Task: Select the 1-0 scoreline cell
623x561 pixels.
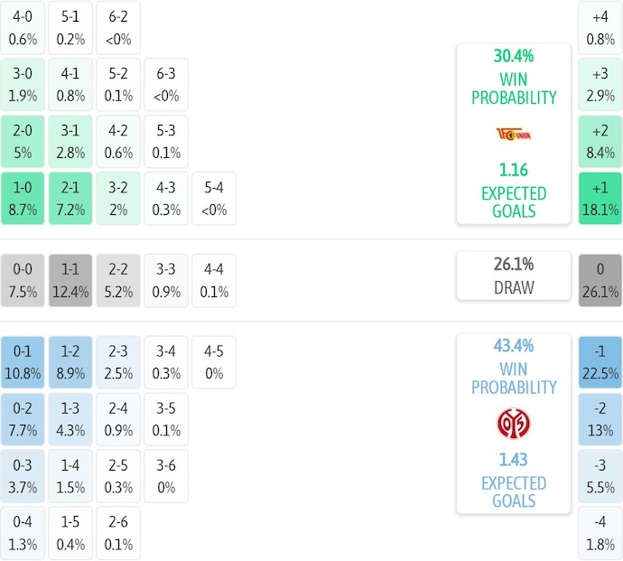Action: click(x=23, y=199)
